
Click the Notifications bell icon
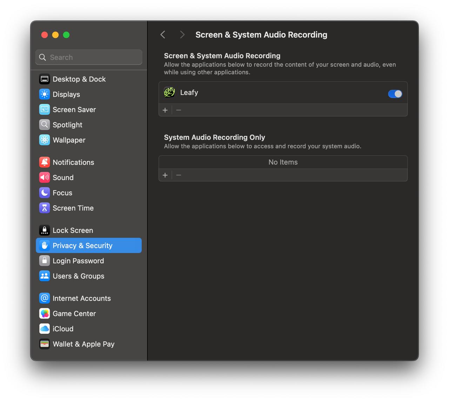tap(45, 162)
